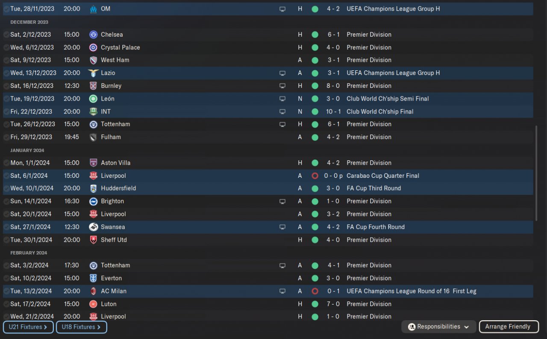Toggle the check circle beside the Chelsea fixture
This screenshot has width=547, height=339.
click(6, 35)
